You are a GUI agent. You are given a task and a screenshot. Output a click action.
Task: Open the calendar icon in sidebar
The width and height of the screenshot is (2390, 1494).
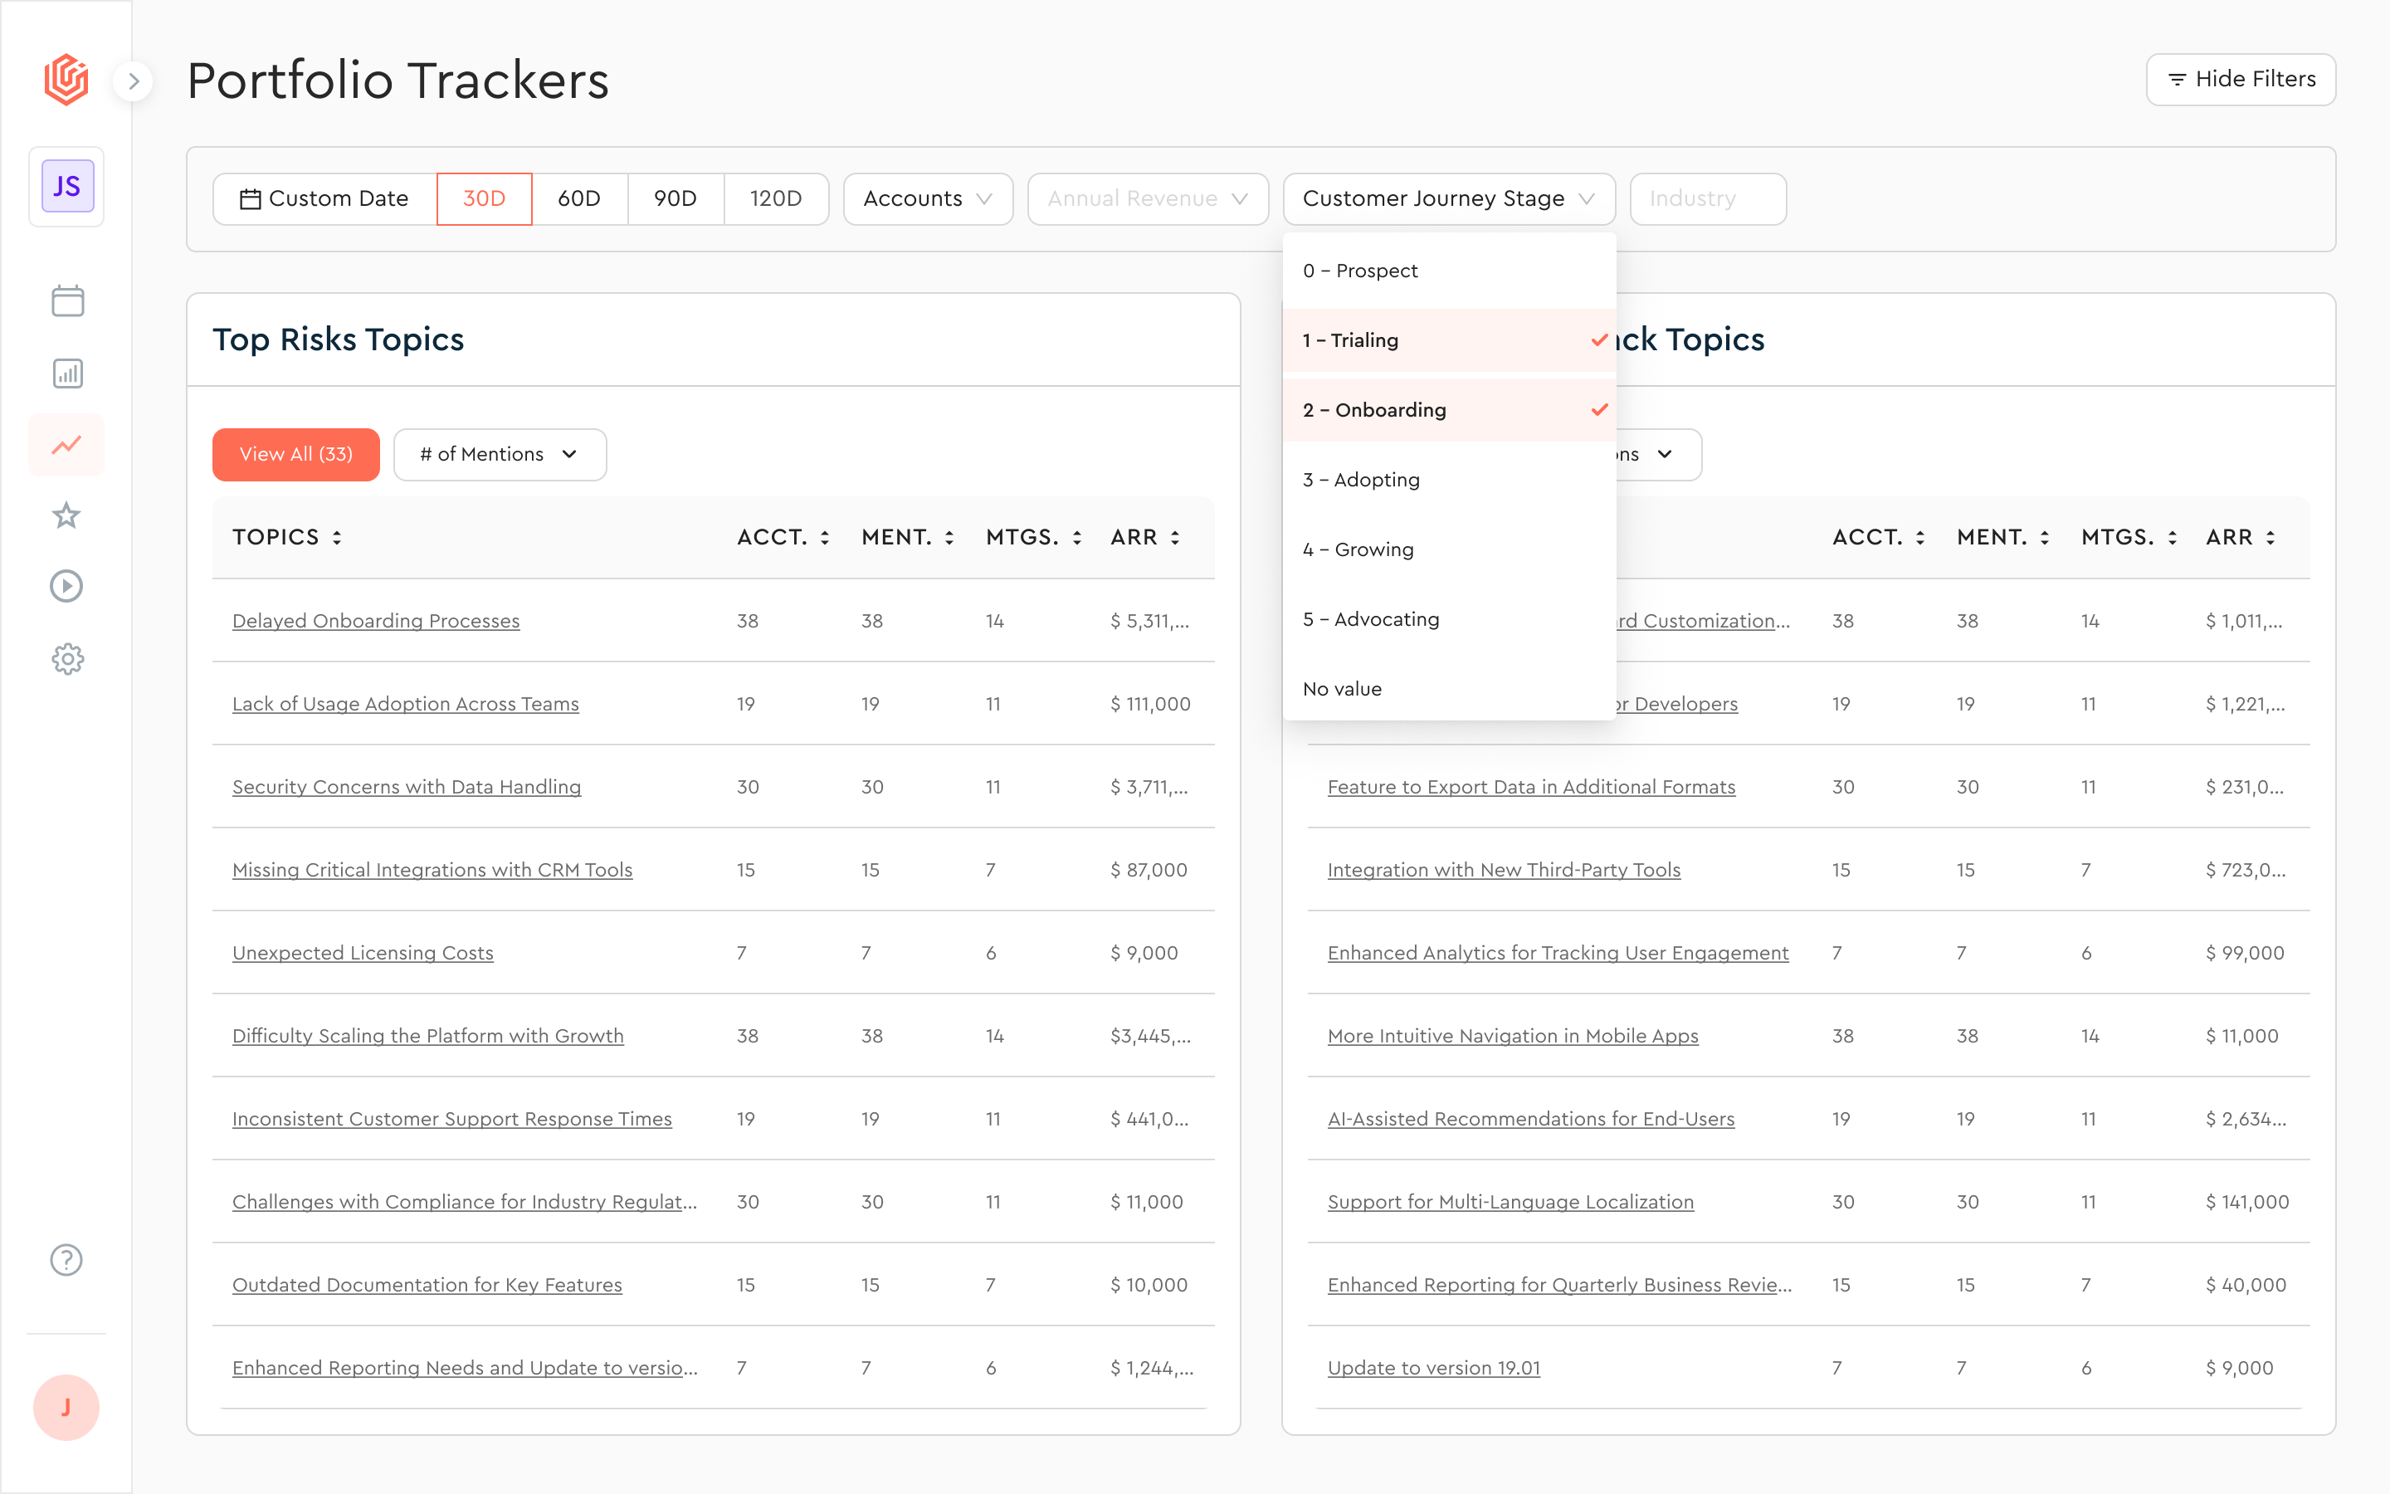tap(67, 301)
